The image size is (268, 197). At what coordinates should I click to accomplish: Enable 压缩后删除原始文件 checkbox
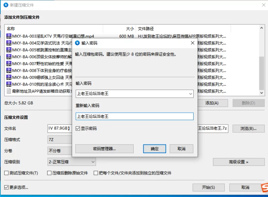coord(49,173)
